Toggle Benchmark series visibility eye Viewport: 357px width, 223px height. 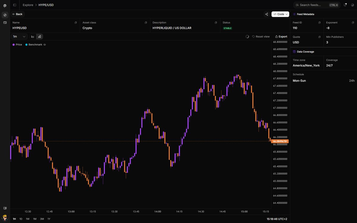[45, 45]
